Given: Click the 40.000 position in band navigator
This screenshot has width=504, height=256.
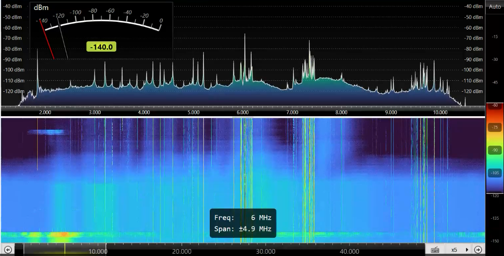Looking at the screenshot, I should pos(349,251).
